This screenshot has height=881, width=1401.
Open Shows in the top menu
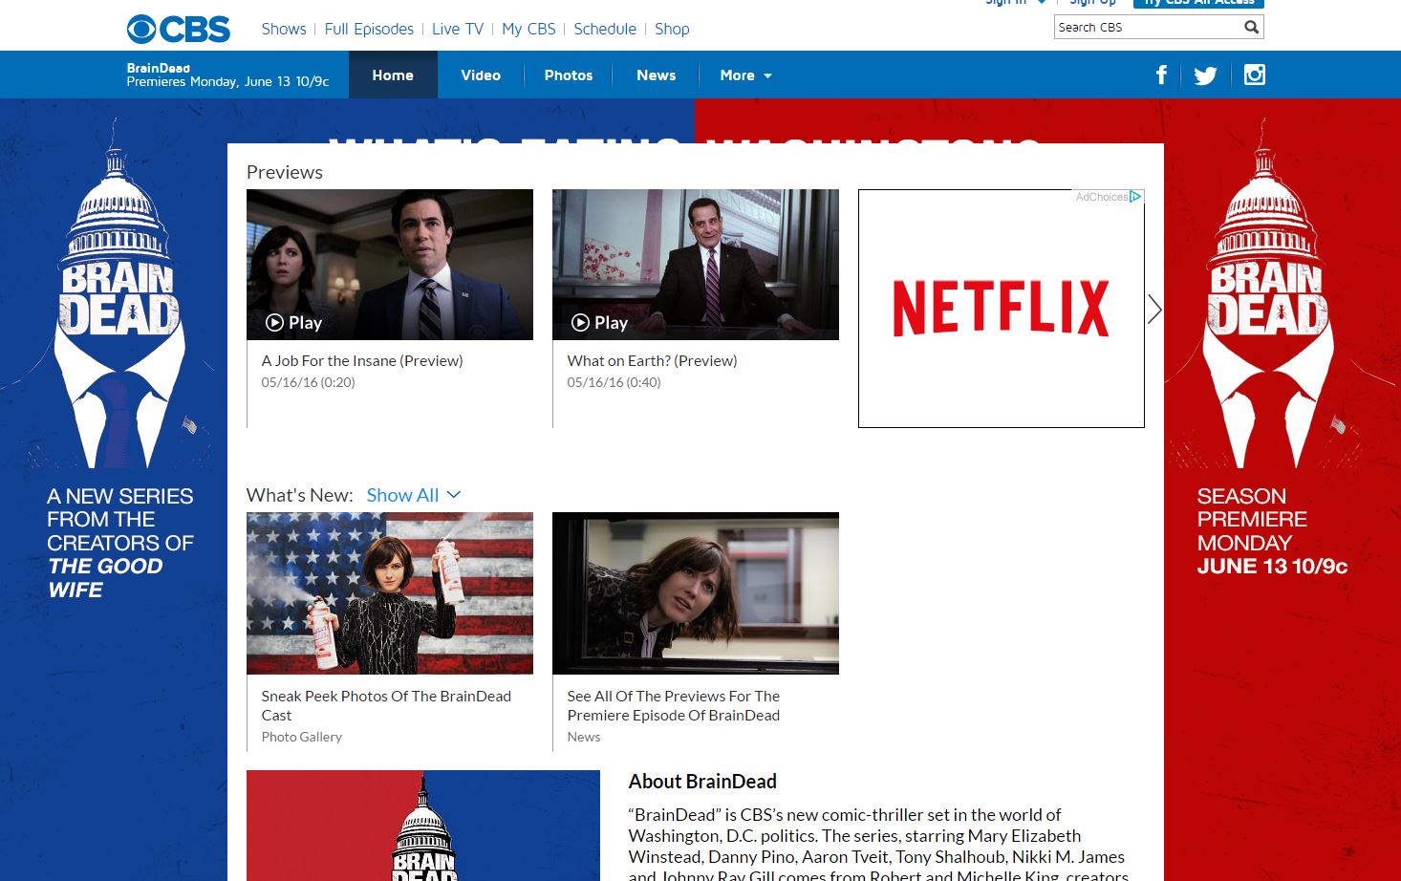(284, 29)
